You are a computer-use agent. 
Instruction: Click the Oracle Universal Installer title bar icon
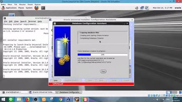click(50, 20)
